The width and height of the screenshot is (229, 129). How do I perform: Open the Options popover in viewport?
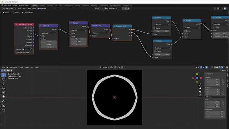tap(224, 71)
